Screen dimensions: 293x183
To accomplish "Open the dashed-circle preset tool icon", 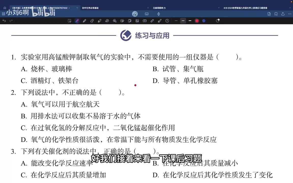I will (x=217, y=21).
